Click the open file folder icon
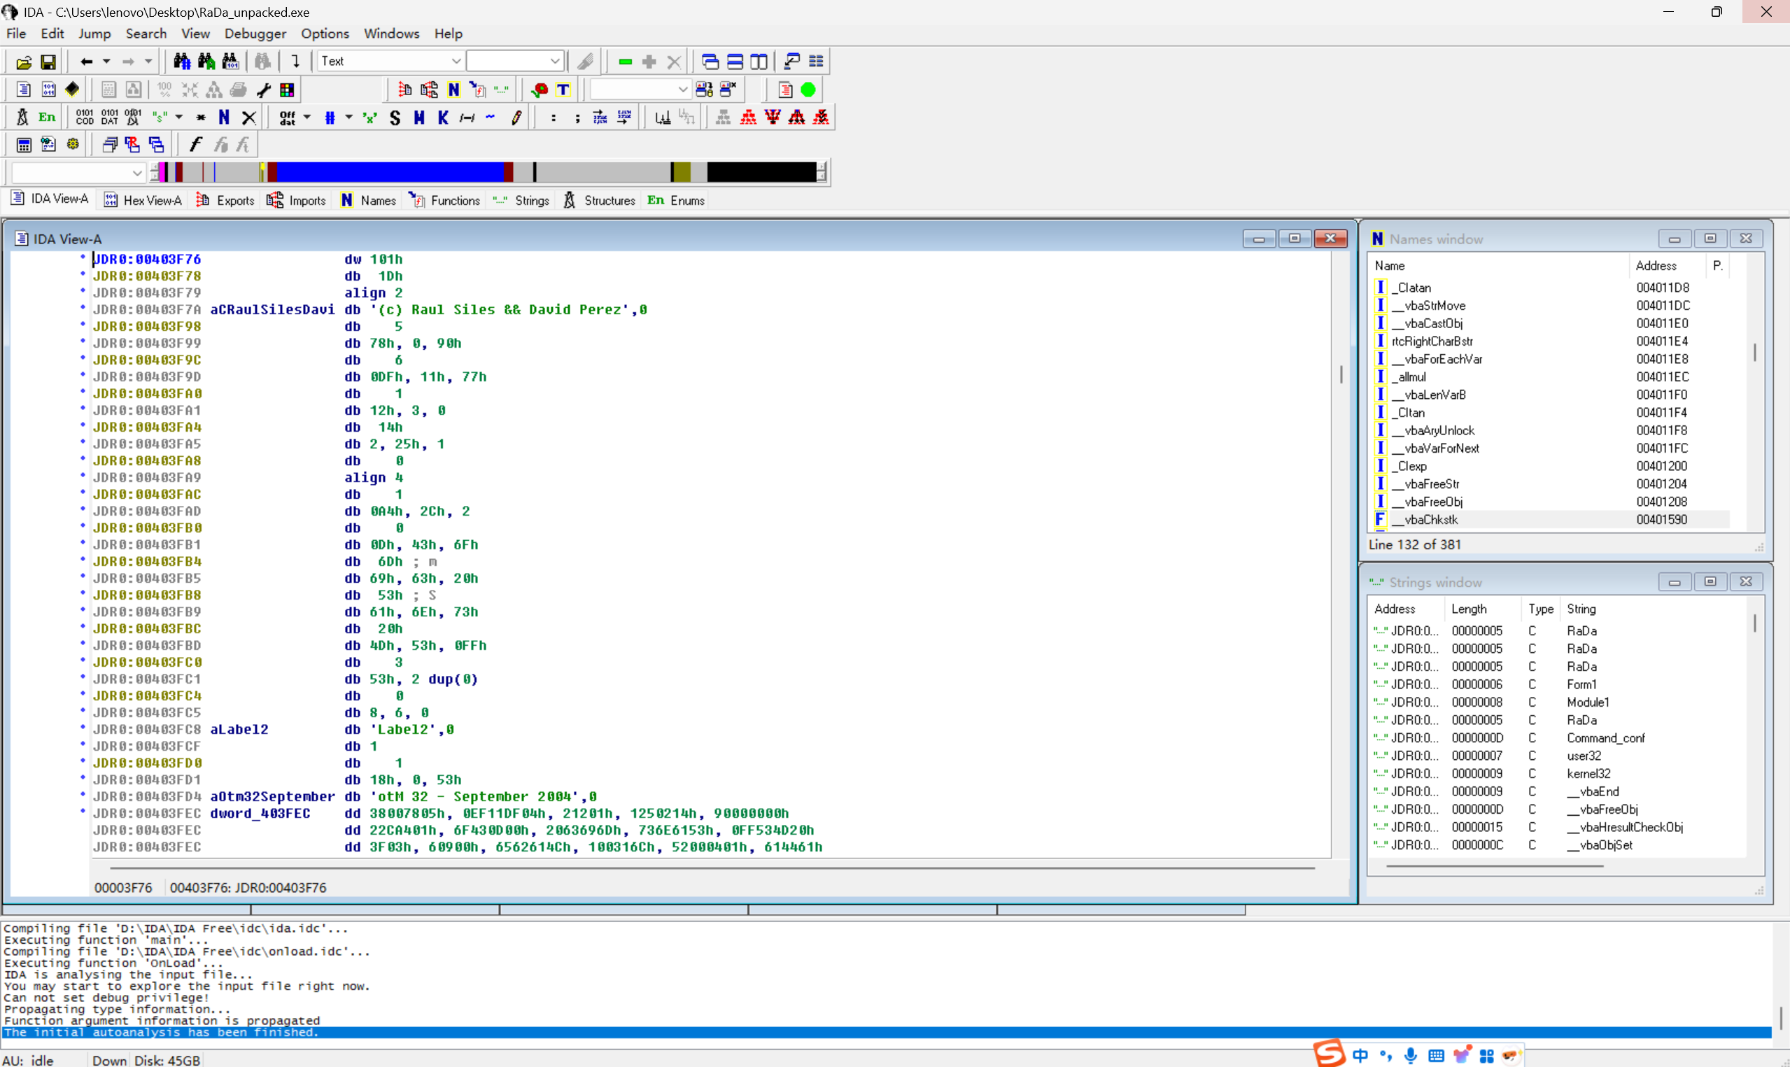The width and height of the screenshot is (1790, 1067). point(24,62)
